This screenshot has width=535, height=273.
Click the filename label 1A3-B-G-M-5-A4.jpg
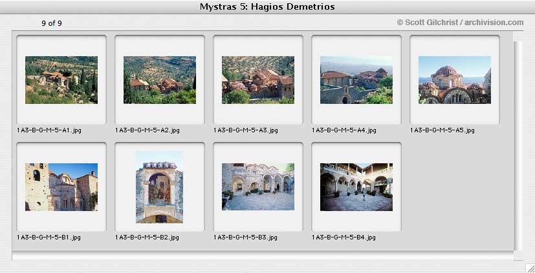pyautogui.click(x=344, y=130)
